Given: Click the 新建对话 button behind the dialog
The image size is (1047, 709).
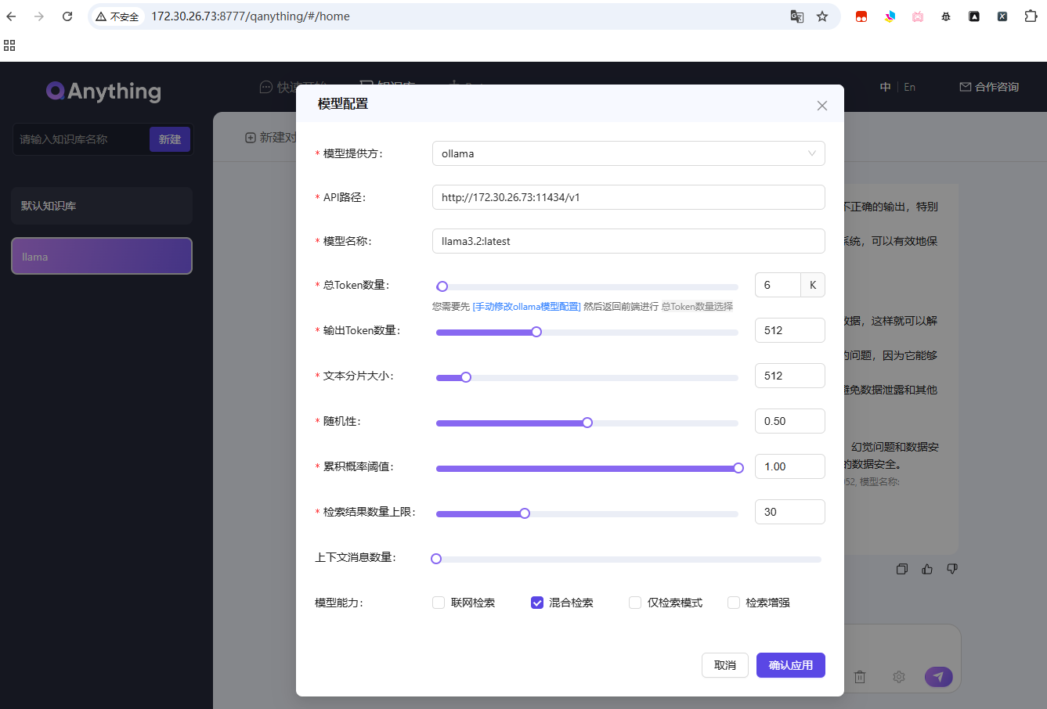Looking at the screenshot, I should pos(271,138).
